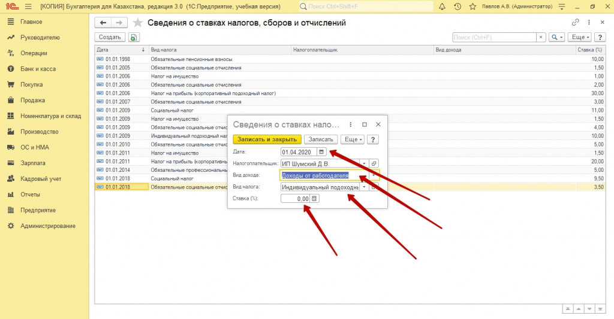
Task: Click the Дата input field
Action: pos(299,152)
